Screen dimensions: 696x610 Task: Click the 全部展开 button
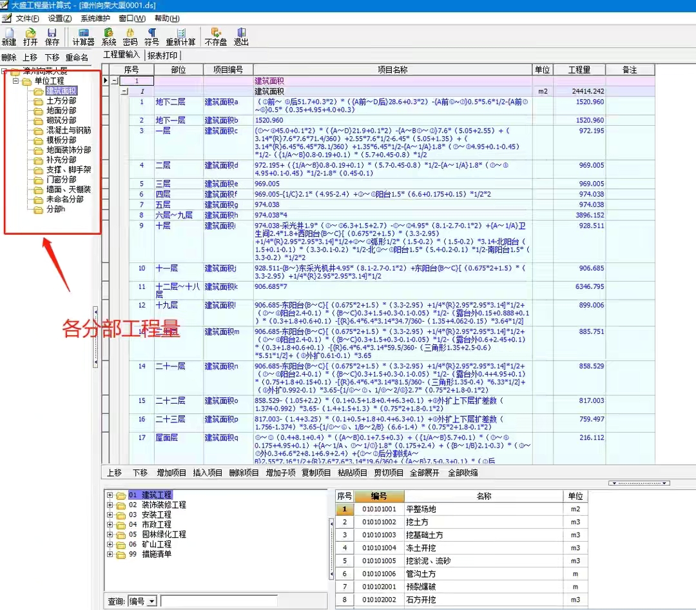(425, 473)
